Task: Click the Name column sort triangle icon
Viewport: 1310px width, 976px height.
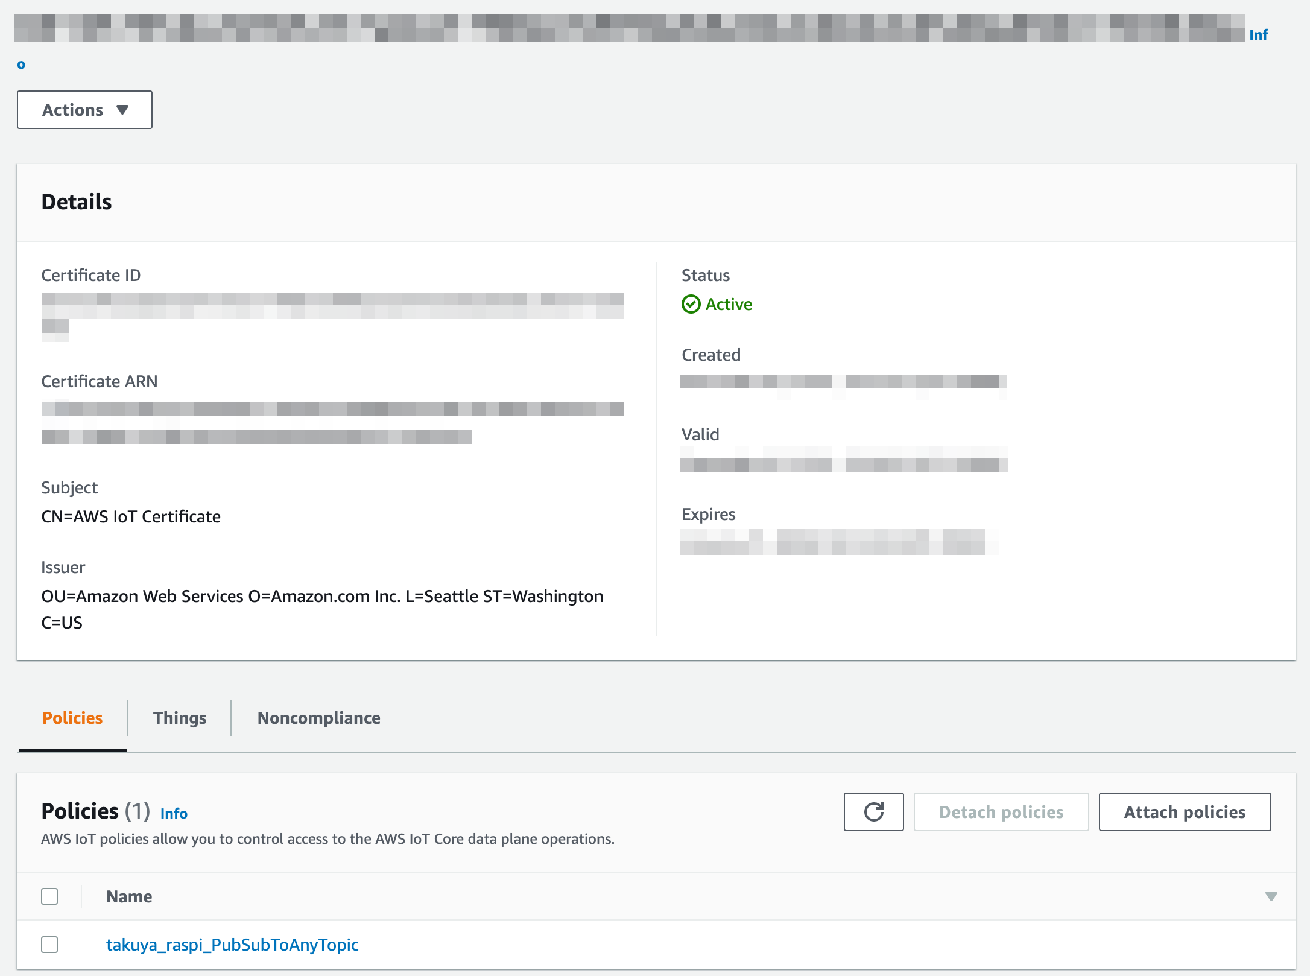Action: pos(1271,896)
